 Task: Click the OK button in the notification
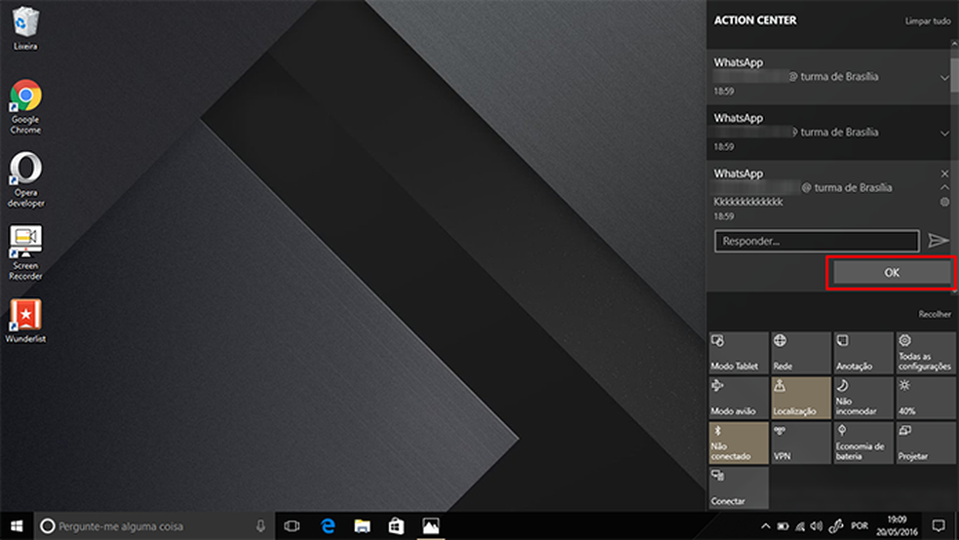pos(891,273)
